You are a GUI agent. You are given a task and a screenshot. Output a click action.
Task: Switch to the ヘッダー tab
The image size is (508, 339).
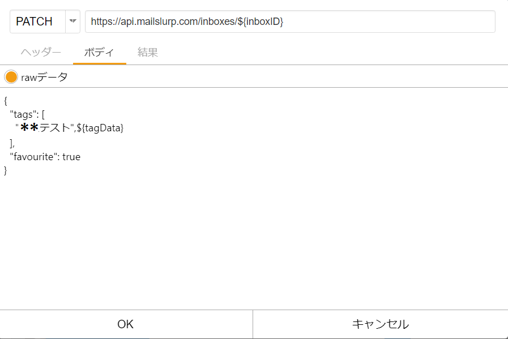tap(41, 52)
